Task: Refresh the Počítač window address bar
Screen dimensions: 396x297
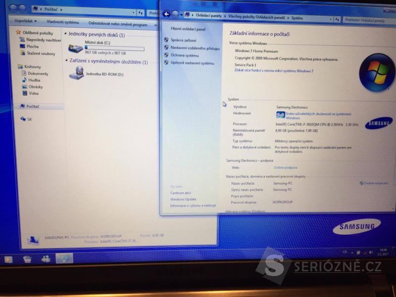Action: pyautogui.click(x=141, y=12)
